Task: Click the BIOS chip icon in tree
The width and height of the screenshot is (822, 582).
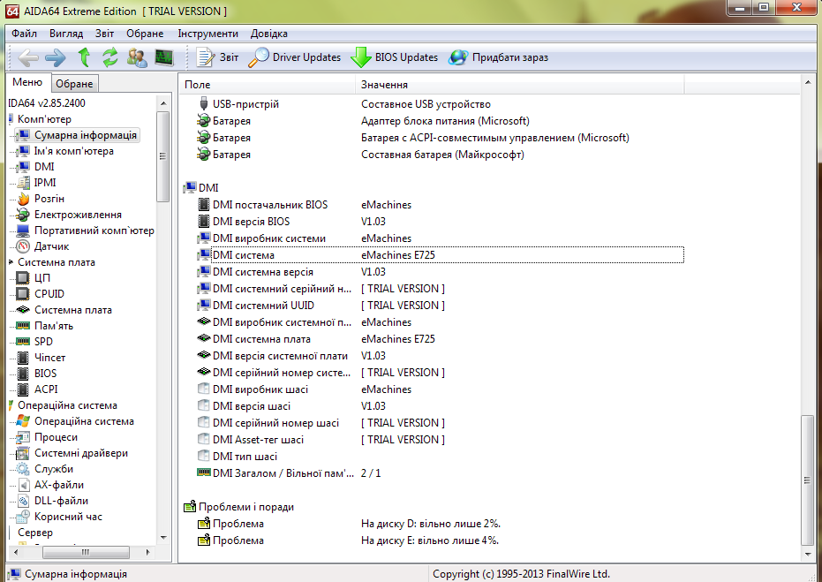Action: click(x=23, y=374)
